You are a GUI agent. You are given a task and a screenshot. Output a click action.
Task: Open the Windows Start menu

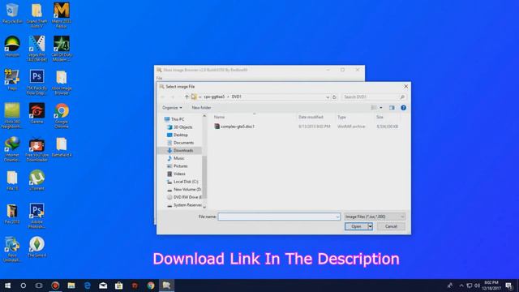[7, 286]
